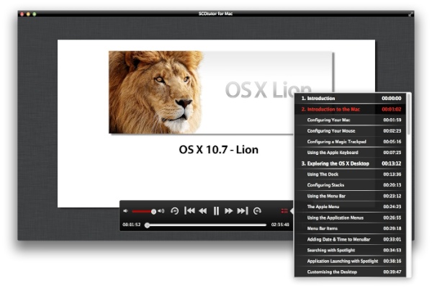This screenshot has height=291, width=432.
Task: Open Using the Menu Bar lesson
Action: click(x=351, y=196)
